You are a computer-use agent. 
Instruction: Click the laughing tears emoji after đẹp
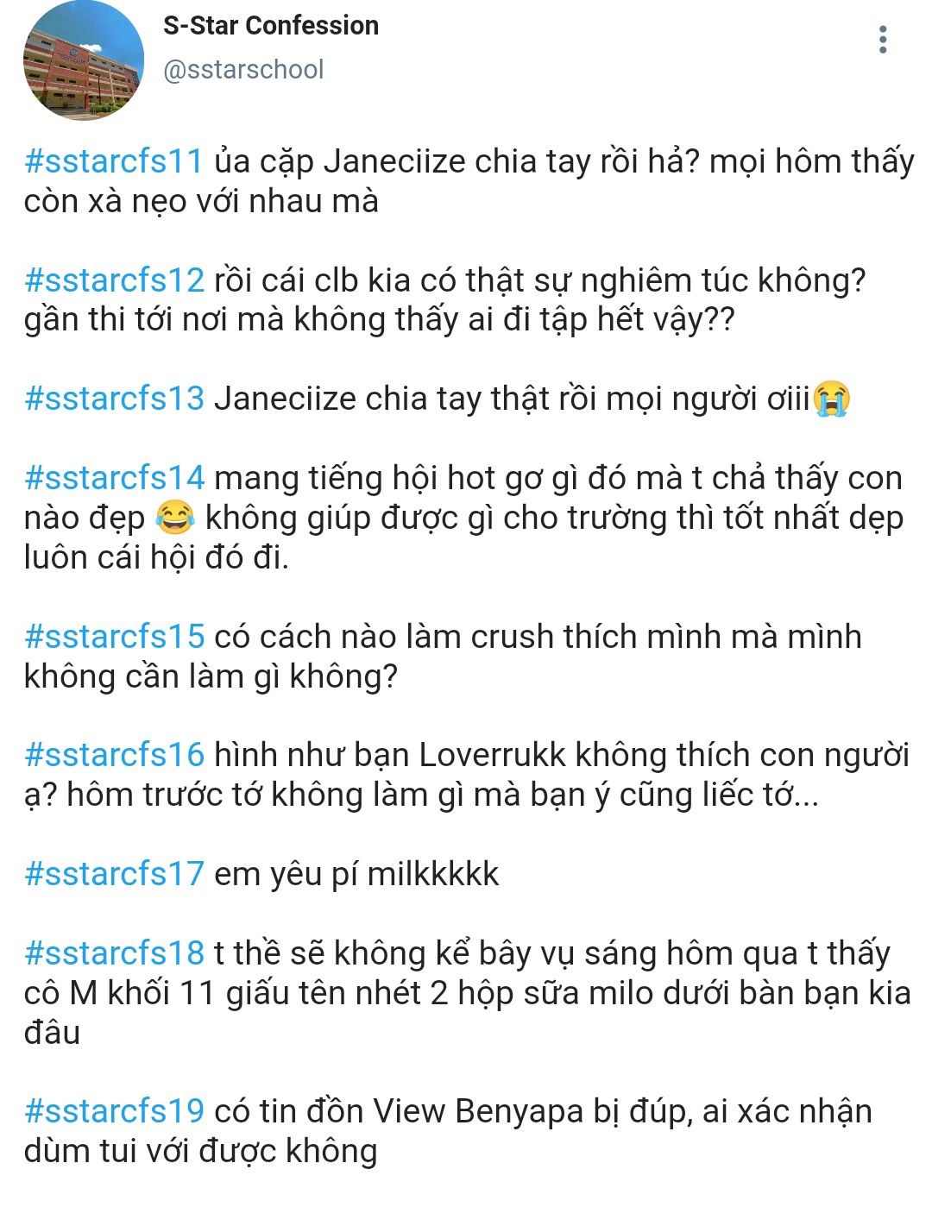click(x=175, y=518)
